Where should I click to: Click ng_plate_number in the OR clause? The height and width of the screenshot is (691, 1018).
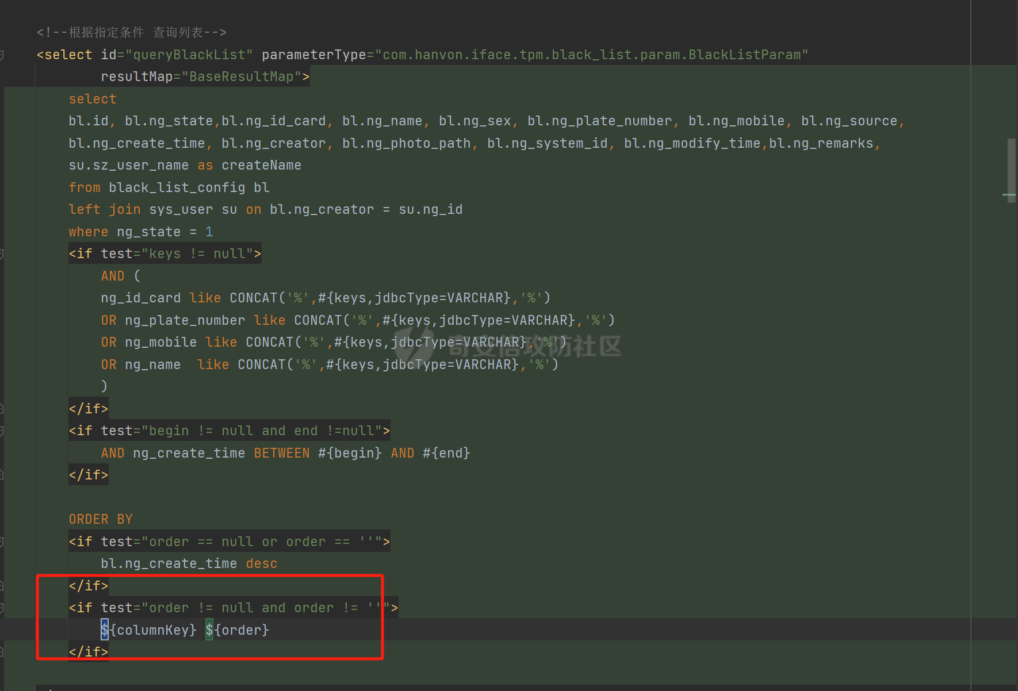coord(185,320)
